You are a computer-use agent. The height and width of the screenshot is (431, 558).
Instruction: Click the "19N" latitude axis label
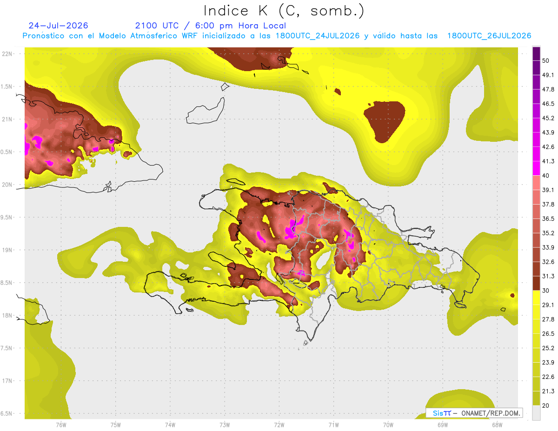point(7,250)
